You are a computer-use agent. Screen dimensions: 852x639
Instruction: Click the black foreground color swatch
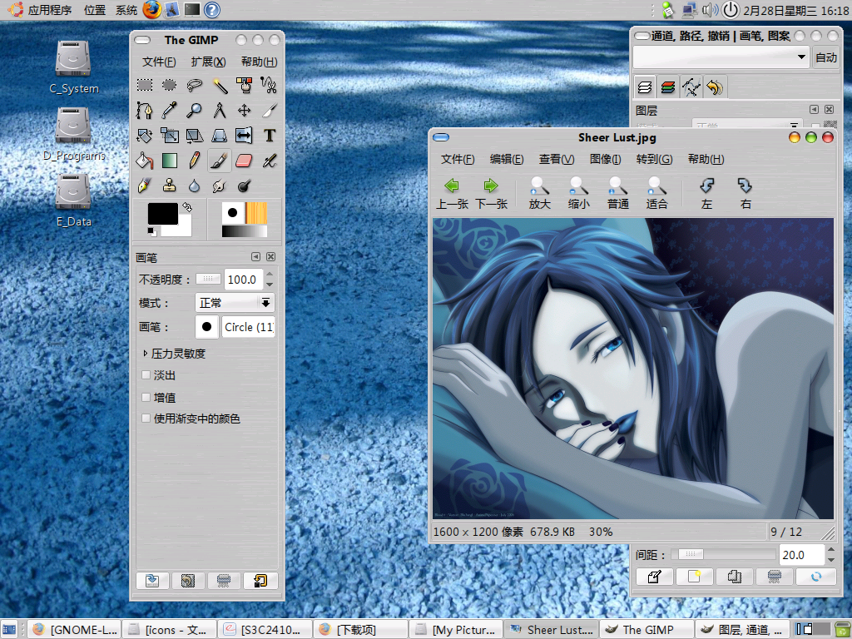tap(163, 214)
